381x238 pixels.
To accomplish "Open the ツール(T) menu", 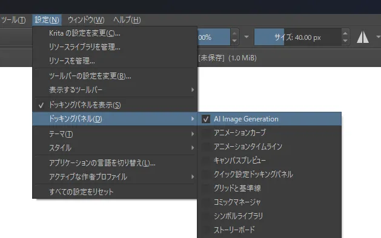I will [13, 20].
